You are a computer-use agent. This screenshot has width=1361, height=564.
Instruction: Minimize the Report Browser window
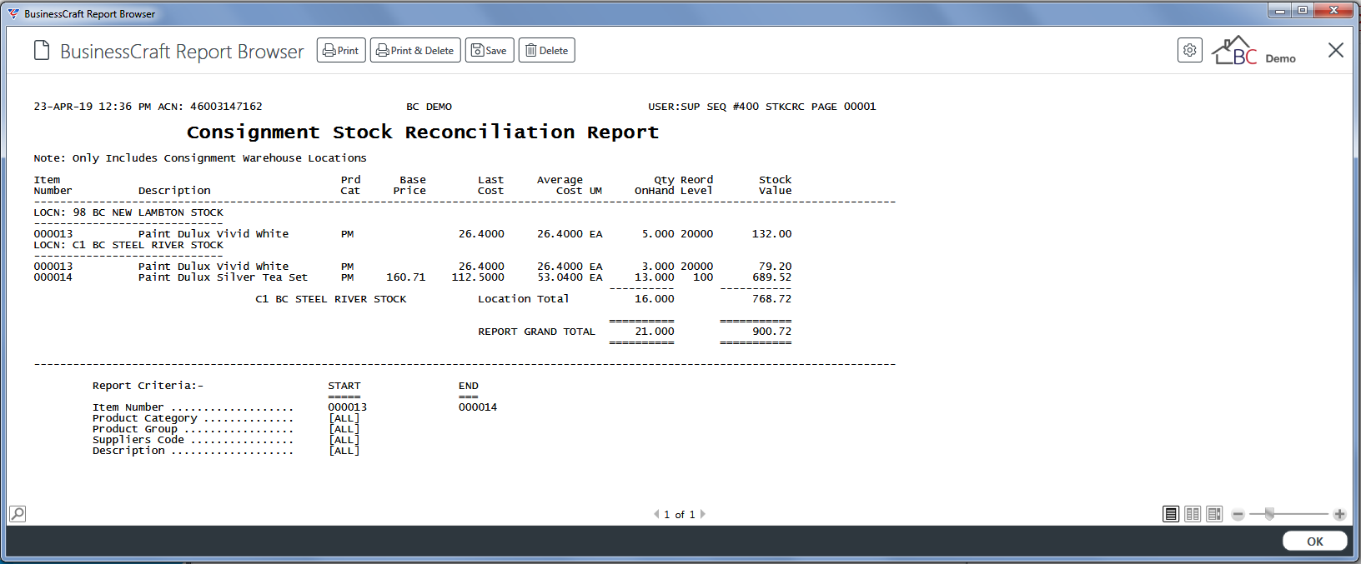click(1280, 10)
